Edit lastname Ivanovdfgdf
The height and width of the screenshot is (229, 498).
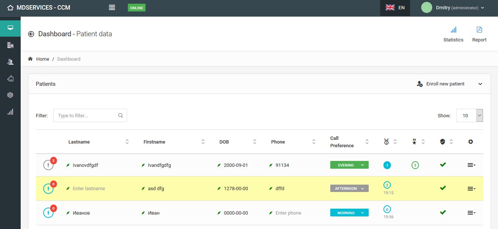click(85, 165)
